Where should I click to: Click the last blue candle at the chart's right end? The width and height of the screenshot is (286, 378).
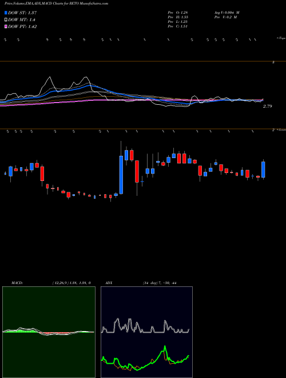[263, 169]
